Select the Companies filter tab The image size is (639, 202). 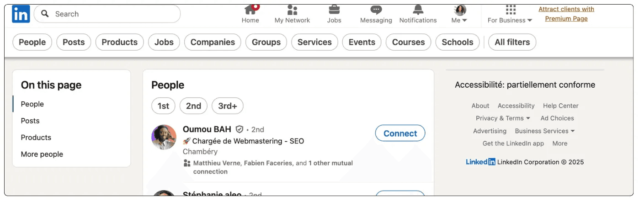point(213,42)
